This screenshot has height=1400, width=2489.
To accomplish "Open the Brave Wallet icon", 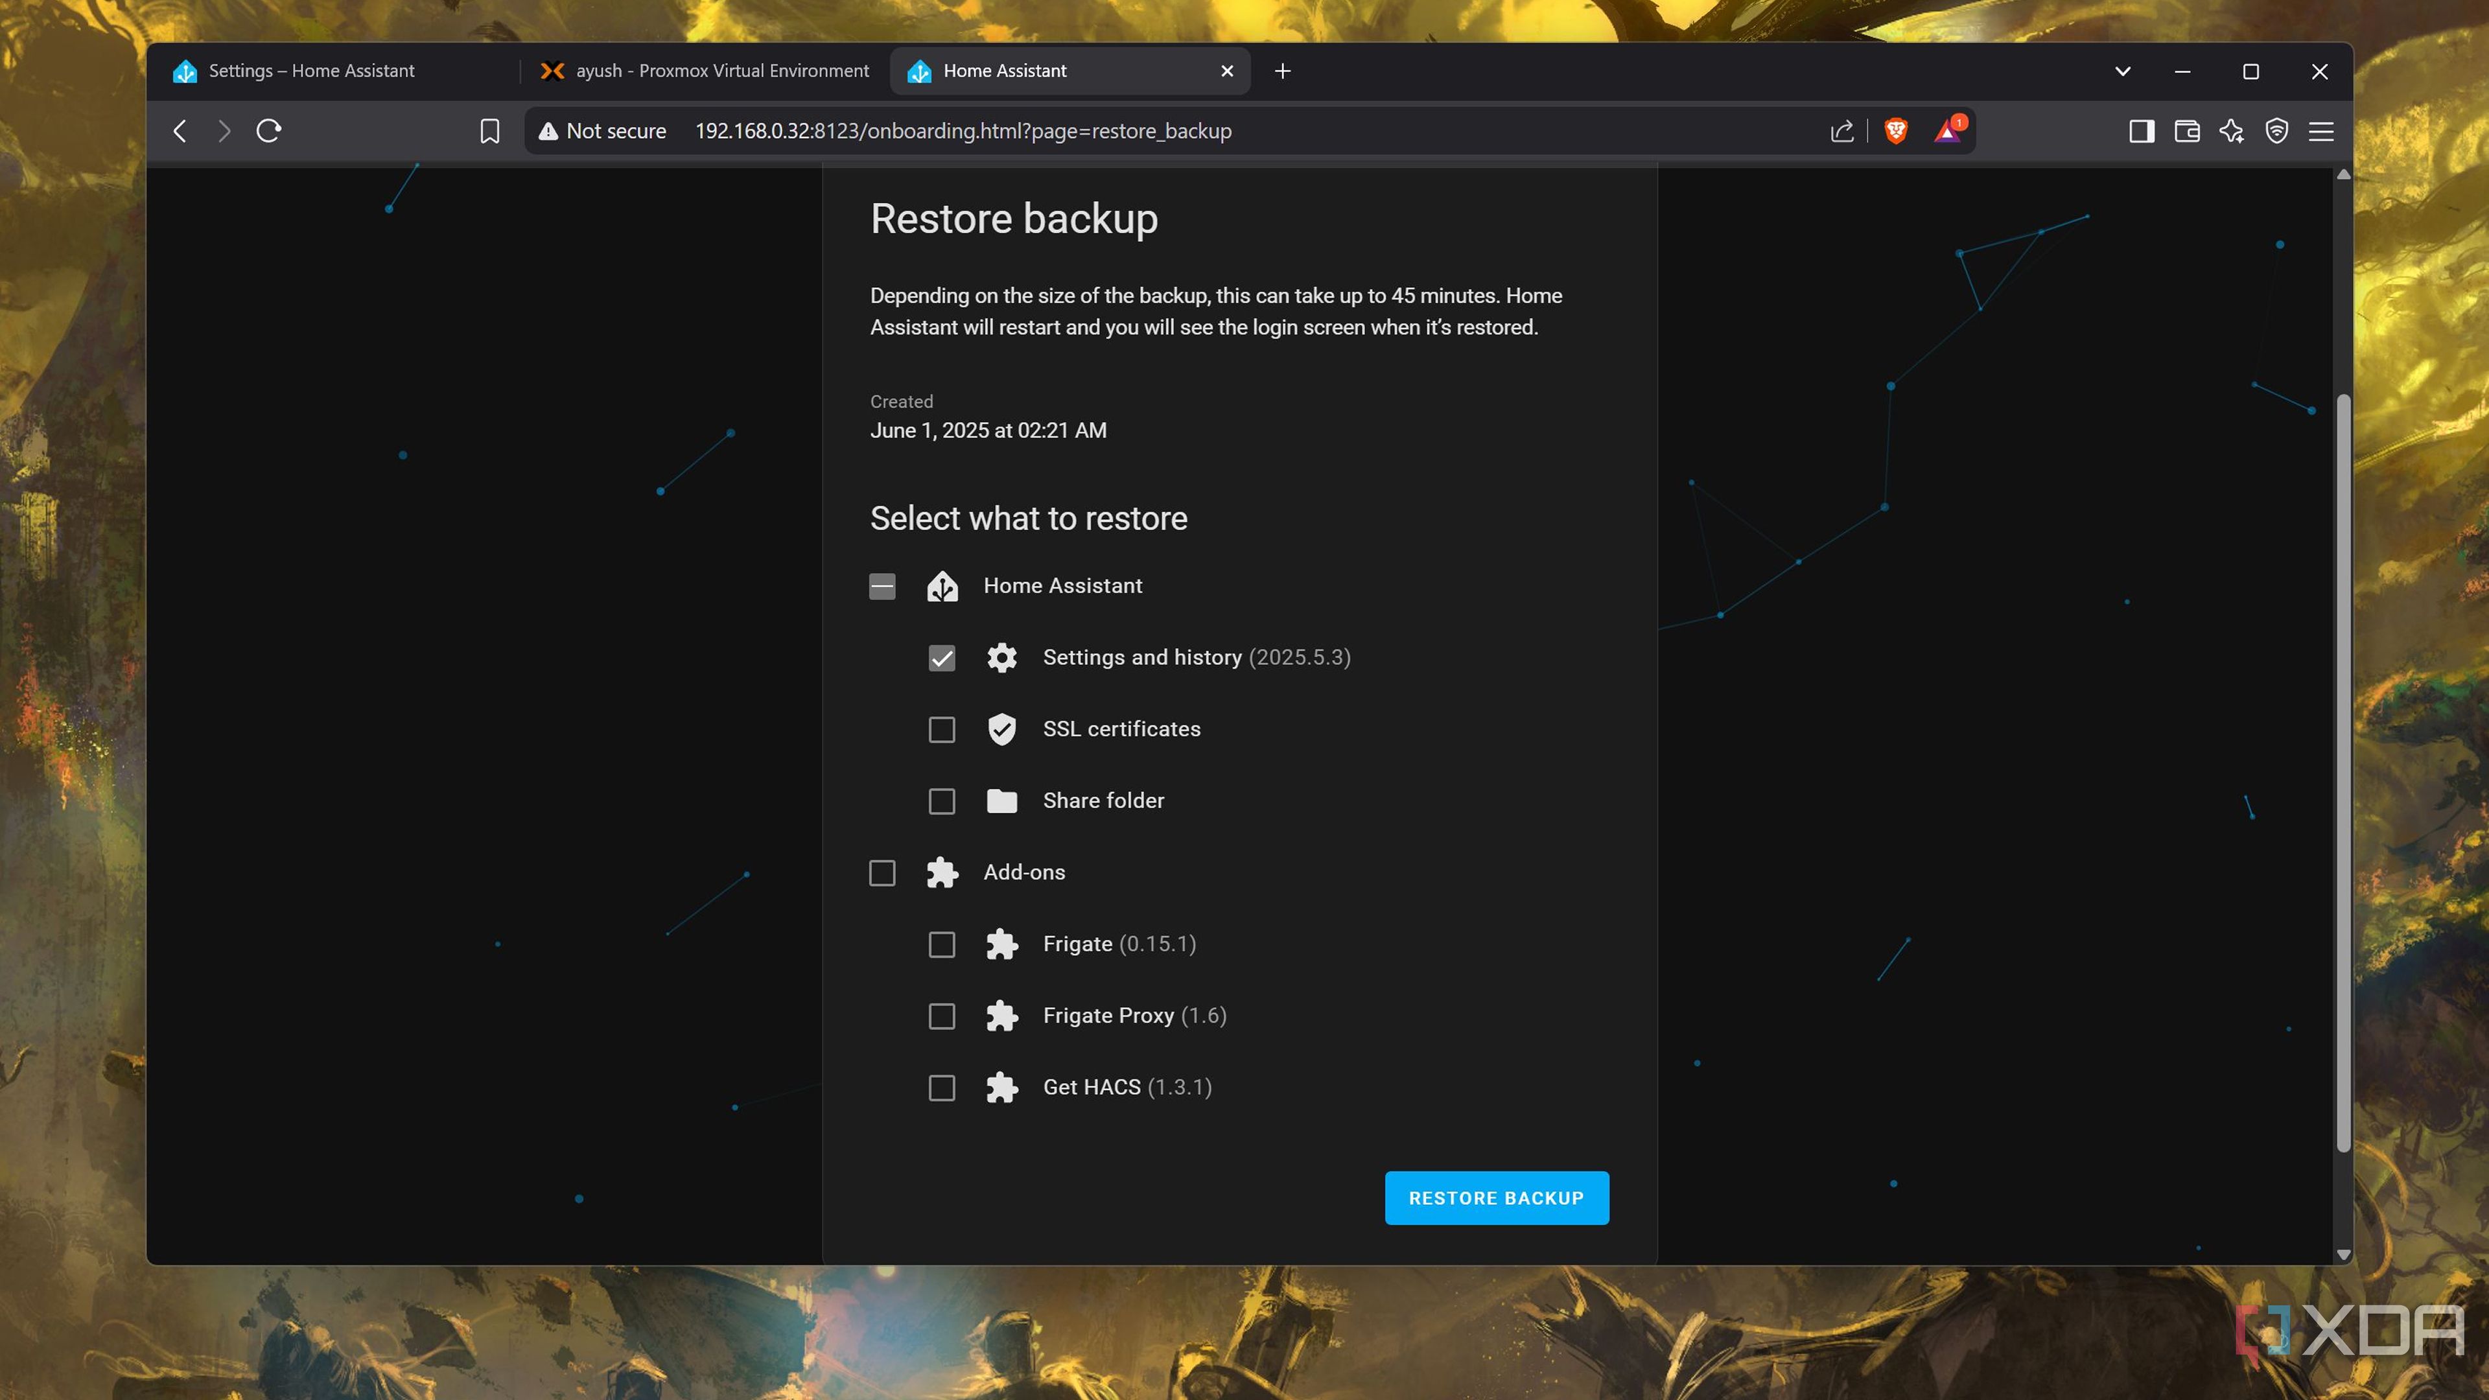I will click(x=2186, y=132).
